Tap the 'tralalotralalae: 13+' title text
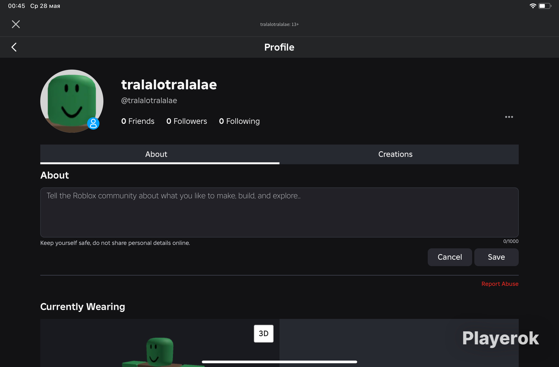 point(279,24)
